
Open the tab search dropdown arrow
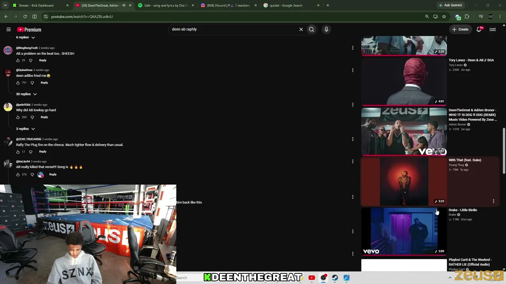click(6, 6)
